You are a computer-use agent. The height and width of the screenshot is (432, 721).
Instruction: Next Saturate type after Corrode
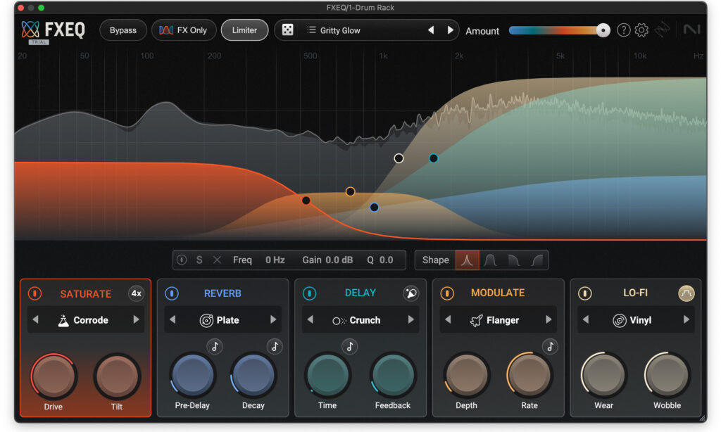coord(136,319)
